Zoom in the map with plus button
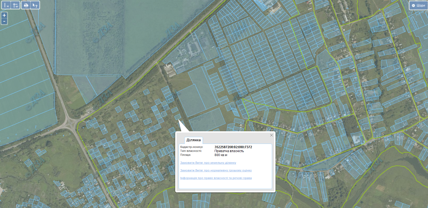 click(x=4, y=15)
